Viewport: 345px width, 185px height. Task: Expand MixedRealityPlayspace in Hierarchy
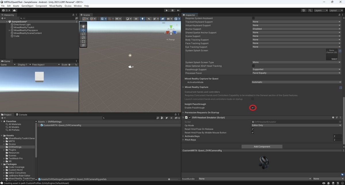click(9, 30)
